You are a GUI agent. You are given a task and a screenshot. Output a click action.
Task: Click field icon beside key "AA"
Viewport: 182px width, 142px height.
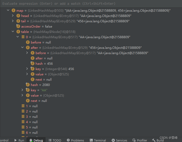click(28, 90)
